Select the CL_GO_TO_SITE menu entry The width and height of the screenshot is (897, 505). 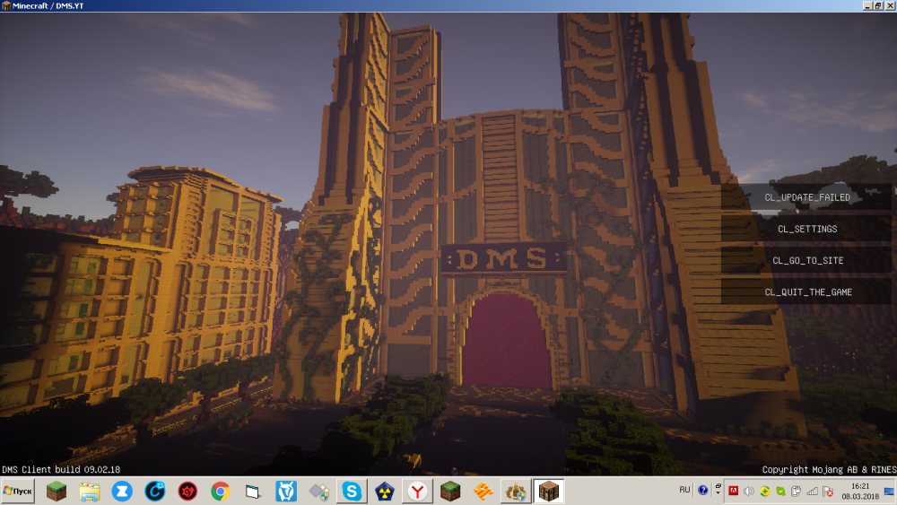(x=806, y=260)
